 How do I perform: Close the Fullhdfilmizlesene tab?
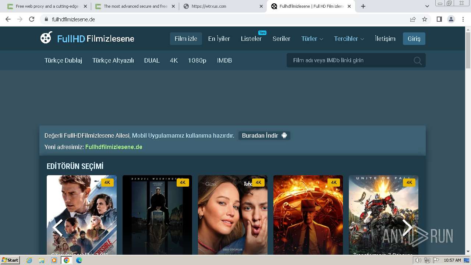(x=349, y=6)
